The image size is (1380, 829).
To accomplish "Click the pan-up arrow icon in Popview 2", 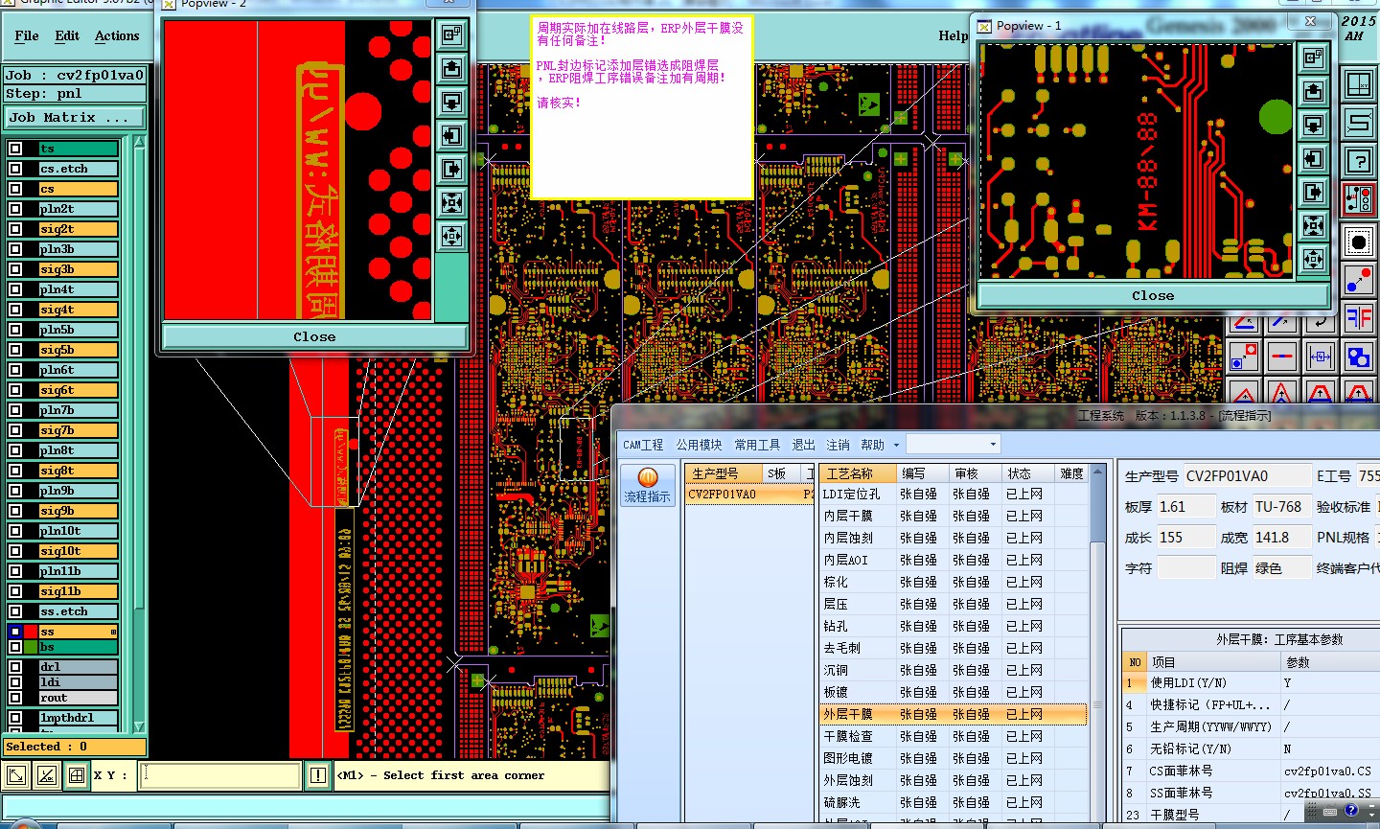I will tap(451, 68).
